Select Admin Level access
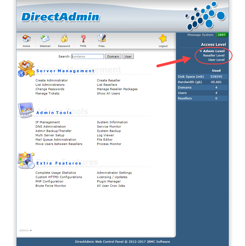 [214, 51]
